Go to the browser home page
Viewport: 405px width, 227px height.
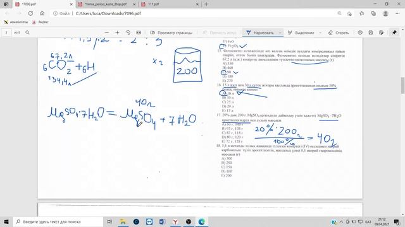pos(42,13)
